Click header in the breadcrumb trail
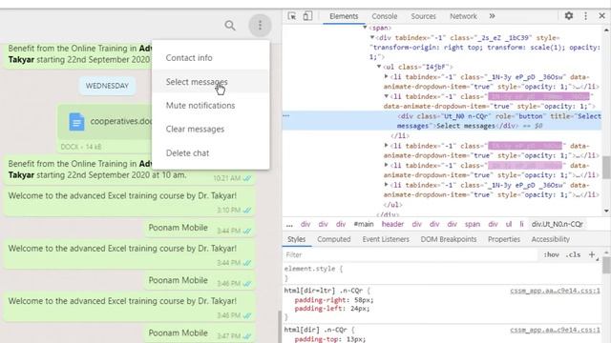This screenshot has width=611, height=343. pyautogui.click(x=392, y=224)
